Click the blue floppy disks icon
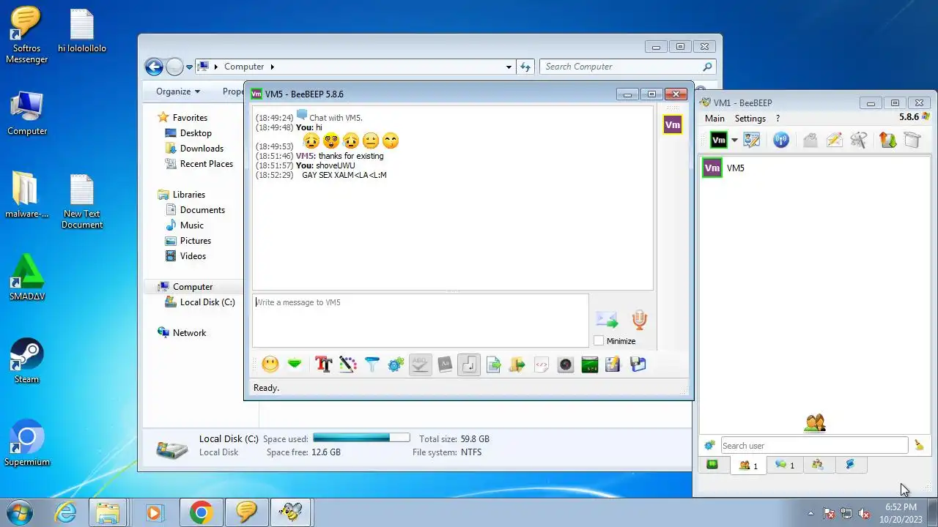The image size is (938, 527). point(638,364)
